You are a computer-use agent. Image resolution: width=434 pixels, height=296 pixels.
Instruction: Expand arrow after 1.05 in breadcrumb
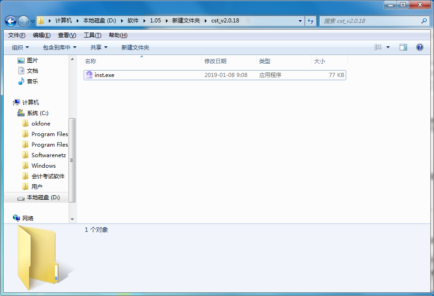click(166, 21)
